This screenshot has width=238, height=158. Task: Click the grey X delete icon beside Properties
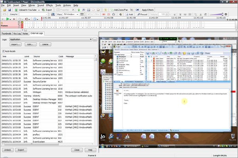click(x=73, y=10)
